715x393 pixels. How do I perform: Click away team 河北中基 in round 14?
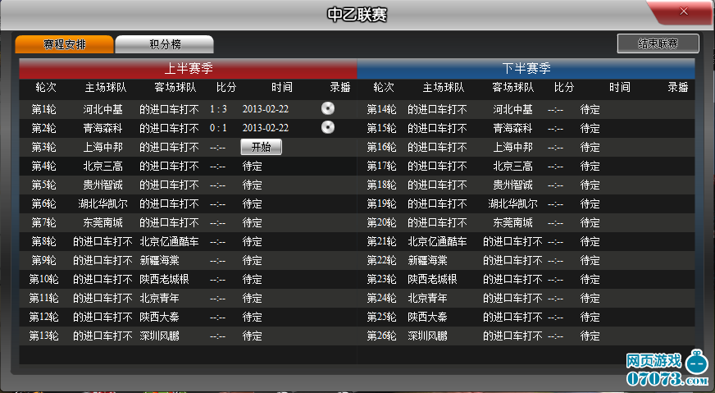coord(512,109)
